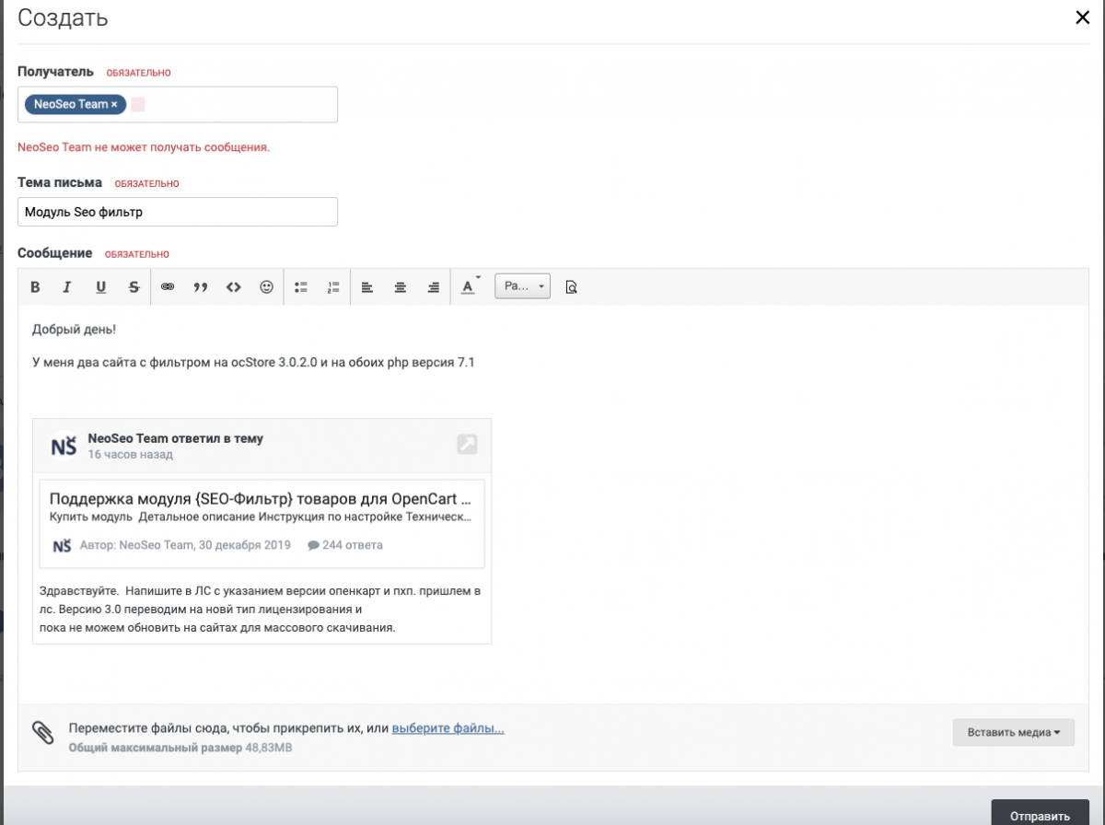Click 'NeoSeo Team ответил в тему' heading
Screen dimensions: 1105x825
click(x=176, y=438)
